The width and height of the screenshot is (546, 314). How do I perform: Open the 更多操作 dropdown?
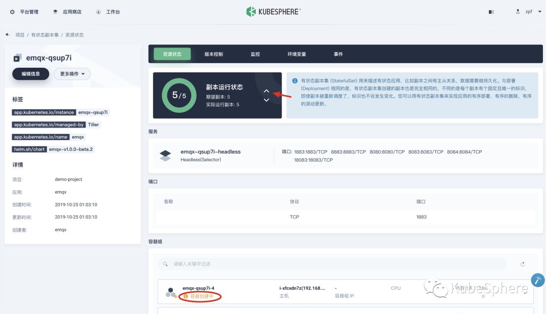[x=72, y=74]
